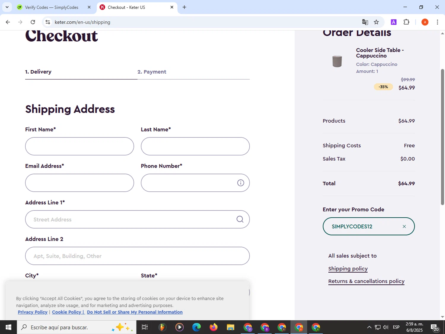Open the Privacy Policy link
This screenshot has width=445, height=334.
tap(33, 312)
